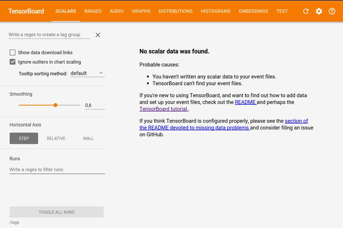Screen dimensions: 343x228
Task: Open the Audio tab
Action: click(117, 11)
